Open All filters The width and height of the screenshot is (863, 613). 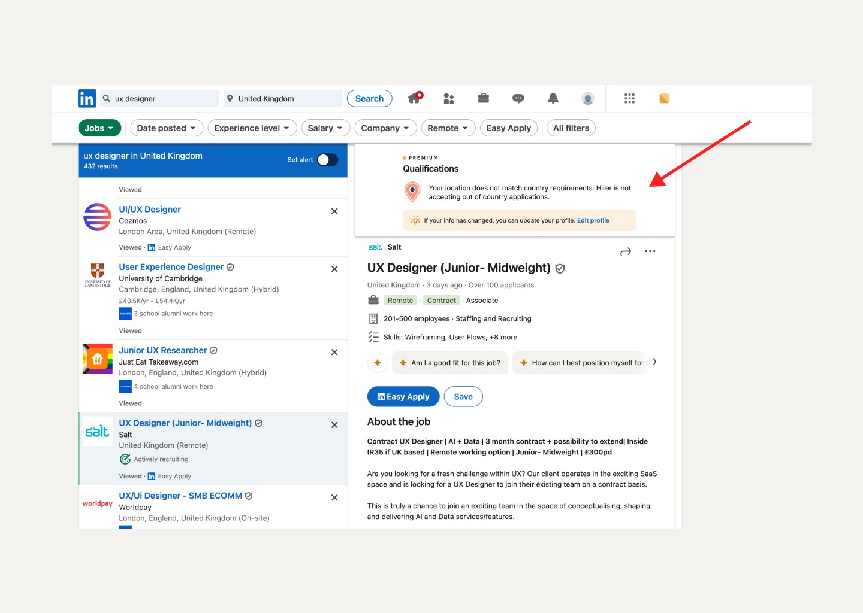(x=571, y=128)
